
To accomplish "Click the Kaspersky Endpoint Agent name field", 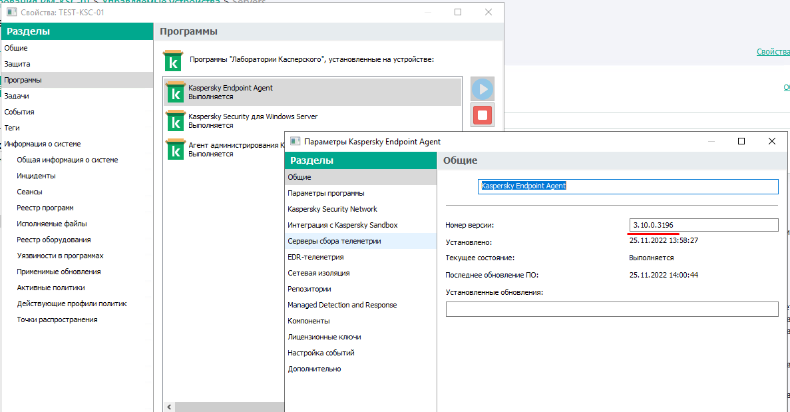I will pyautogui.click(x=628, y=186).
